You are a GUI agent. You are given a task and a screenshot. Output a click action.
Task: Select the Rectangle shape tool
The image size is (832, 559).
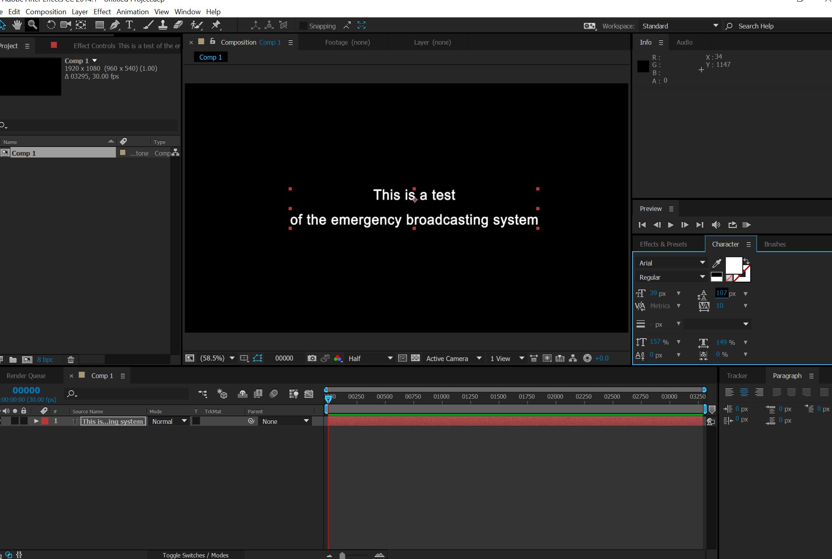100,25
